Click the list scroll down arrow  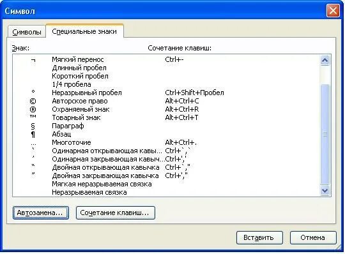[325, 190]
